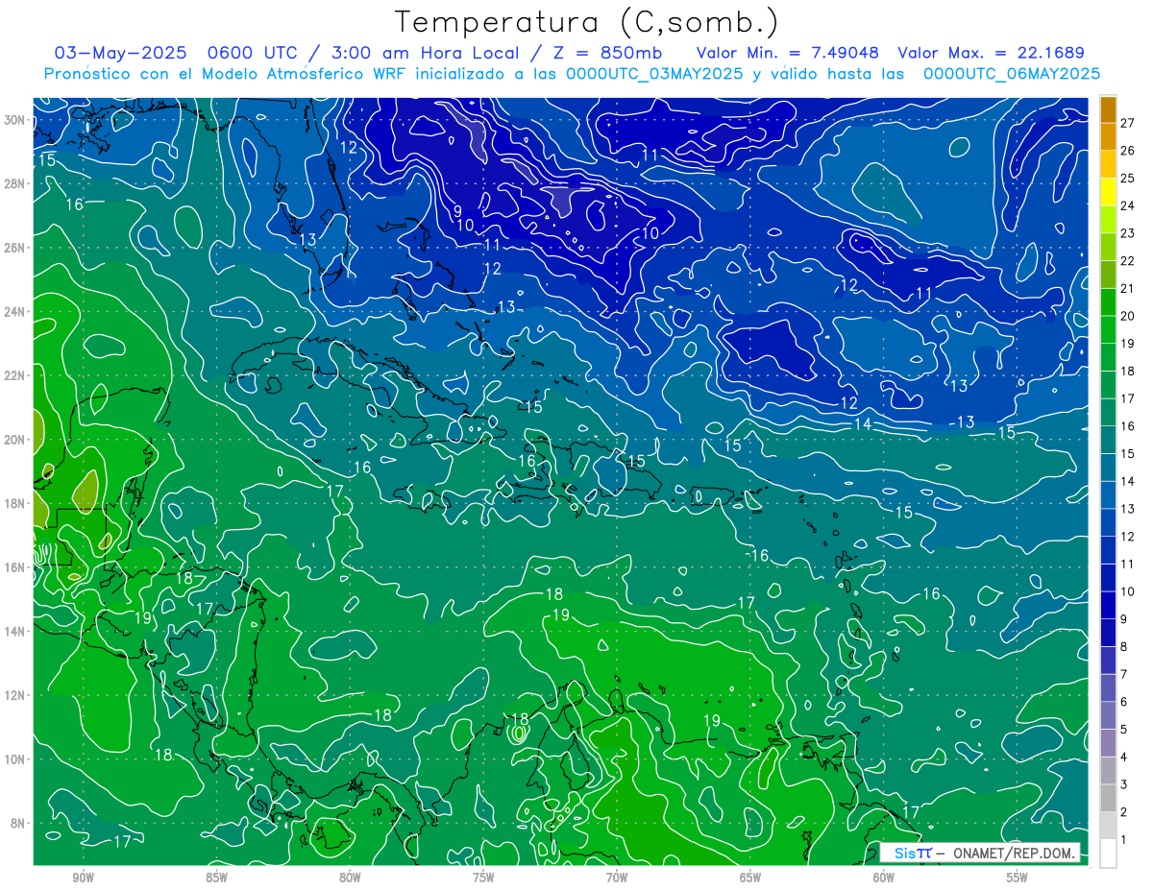Viewport: 1153px width, 890px height.
Task: Click the contour label "9" on the map
Action: coord(458,211)
